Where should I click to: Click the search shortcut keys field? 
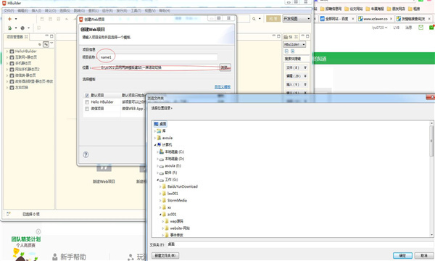point(297,59)
